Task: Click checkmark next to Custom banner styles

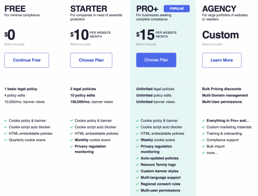Action: 137,171
